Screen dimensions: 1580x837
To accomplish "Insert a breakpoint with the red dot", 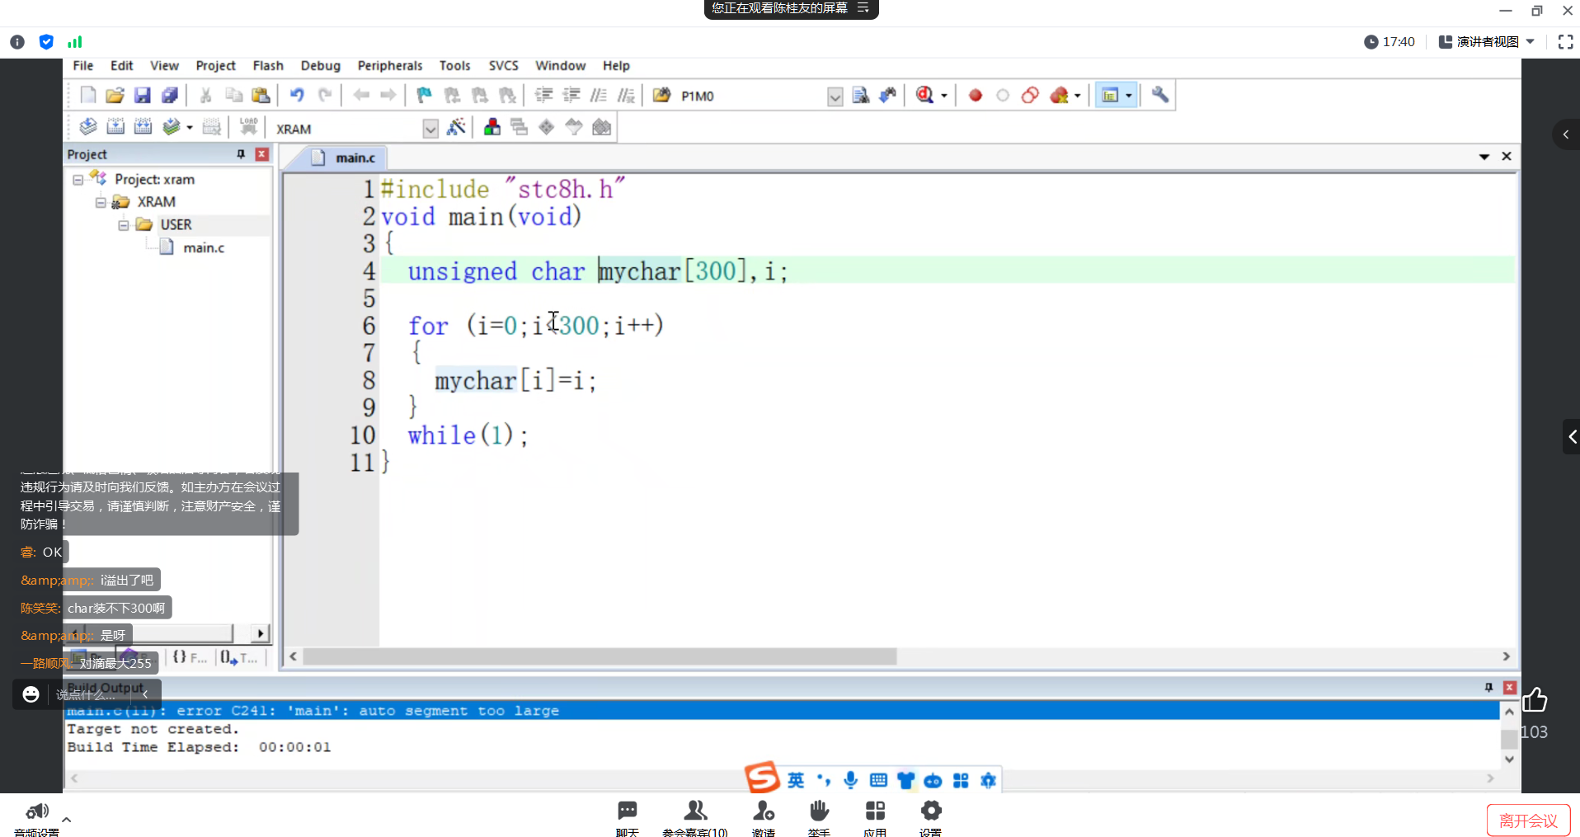I will (975, 96).
